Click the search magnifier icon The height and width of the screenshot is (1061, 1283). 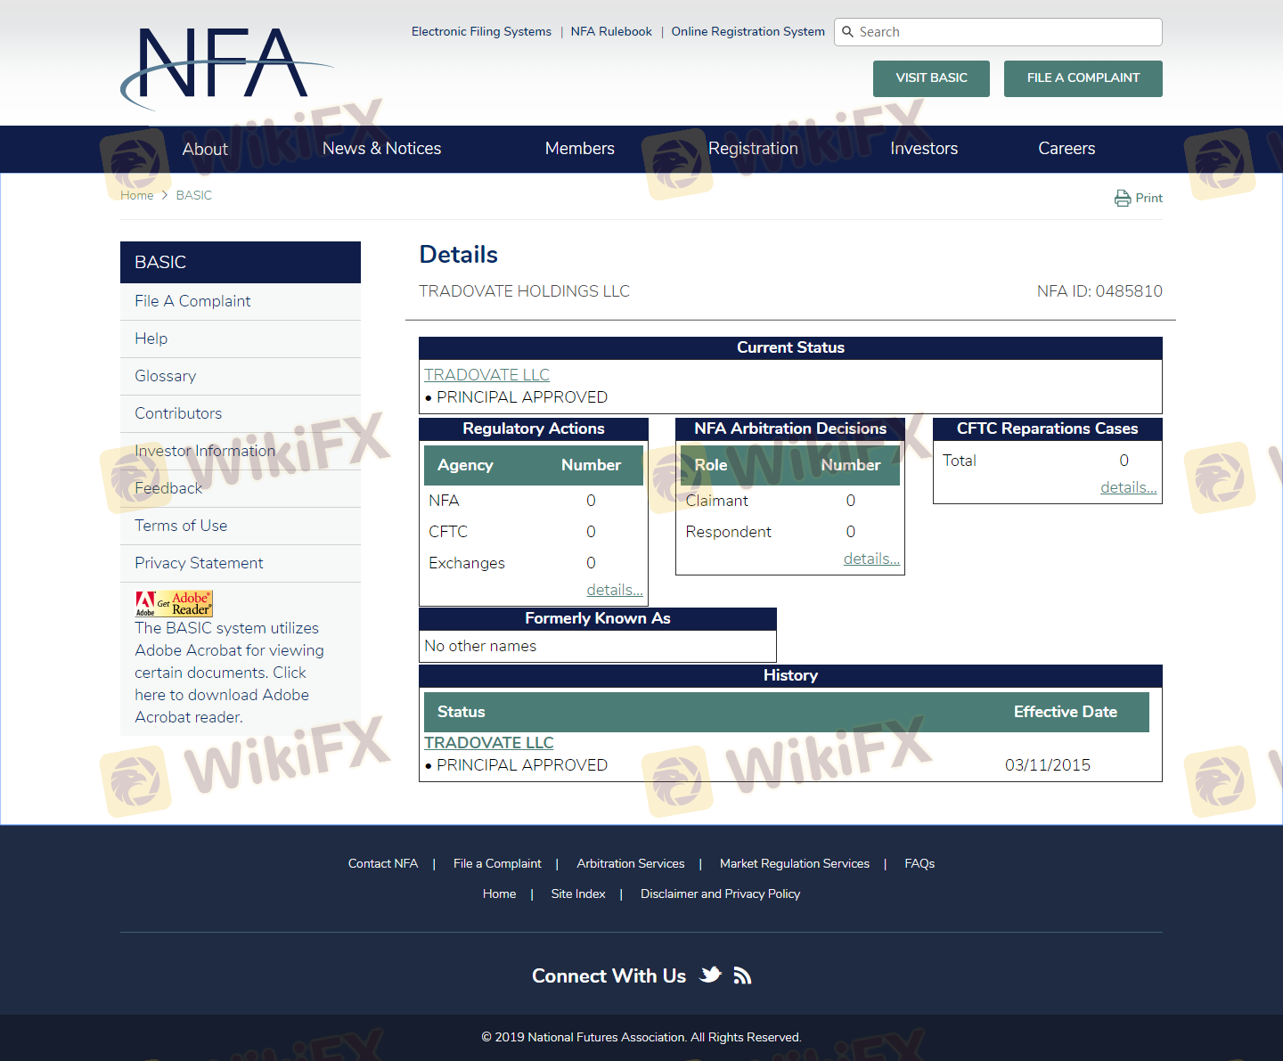tap(848, 32)
